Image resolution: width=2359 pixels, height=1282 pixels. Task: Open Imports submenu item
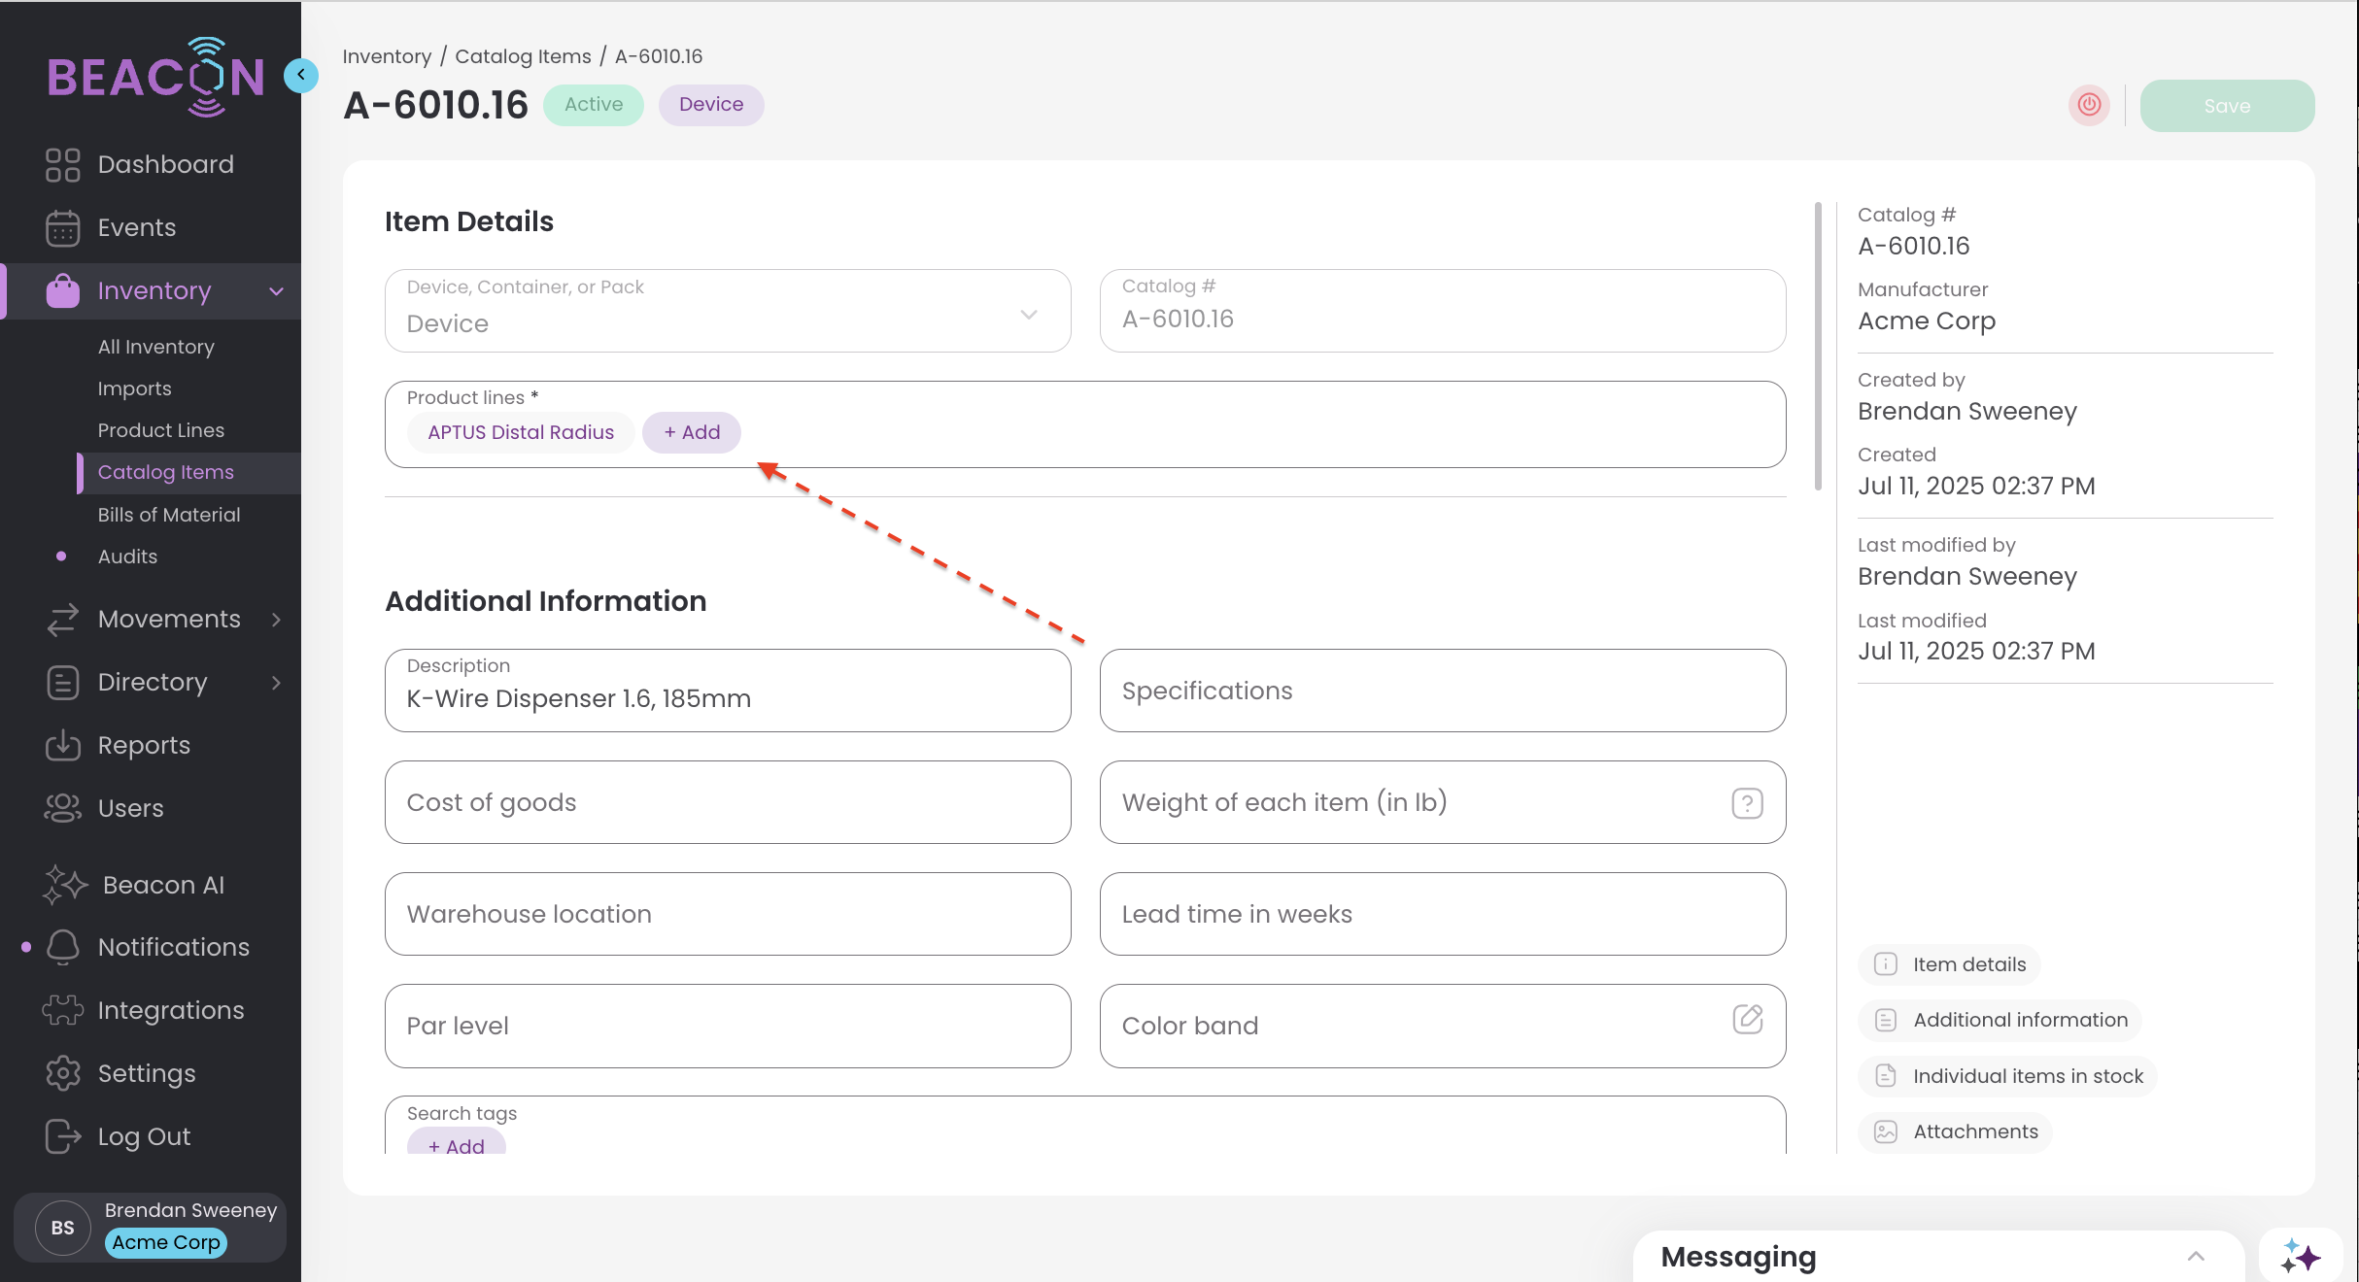tap(134, 388)
